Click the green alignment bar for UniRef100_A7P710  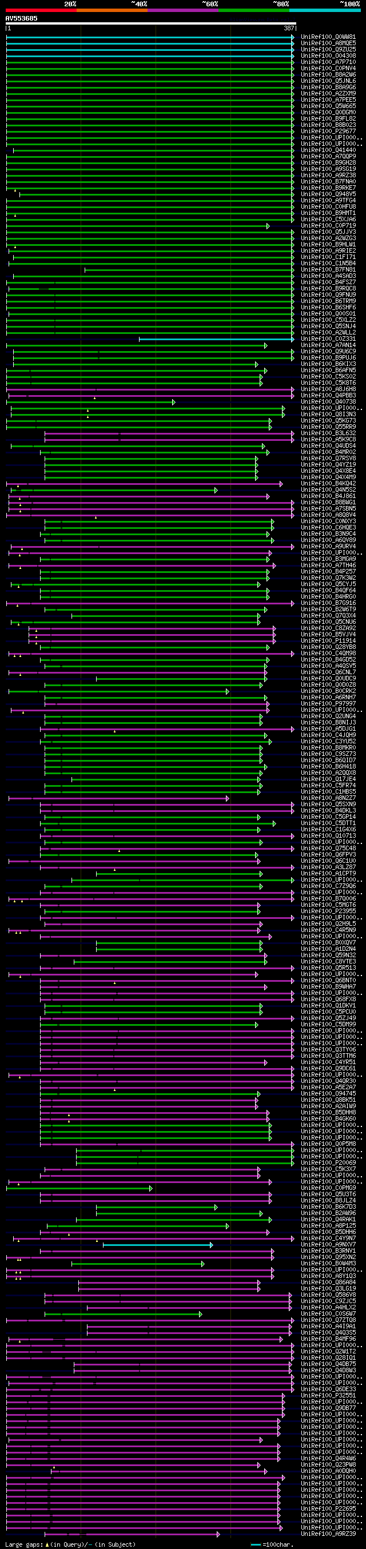(x=150, y=62)
